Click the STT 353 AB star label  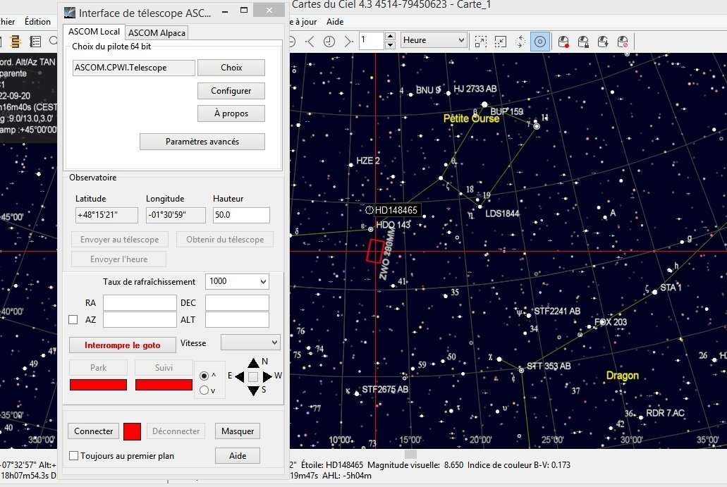pyautogui.click(x=549, y=366)
